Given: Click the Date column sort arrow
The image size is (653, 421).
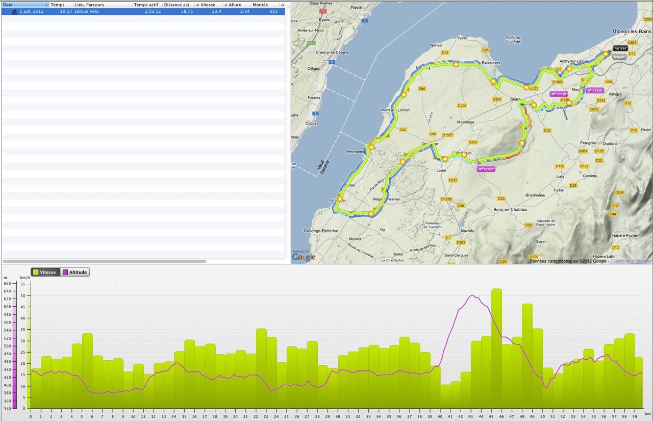Looking at the screenshot, I should [45, 5].
